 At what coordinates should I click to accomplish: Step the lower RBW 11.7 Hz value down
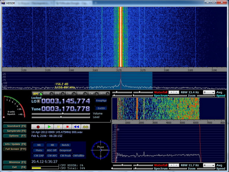(x=171, y=165)
